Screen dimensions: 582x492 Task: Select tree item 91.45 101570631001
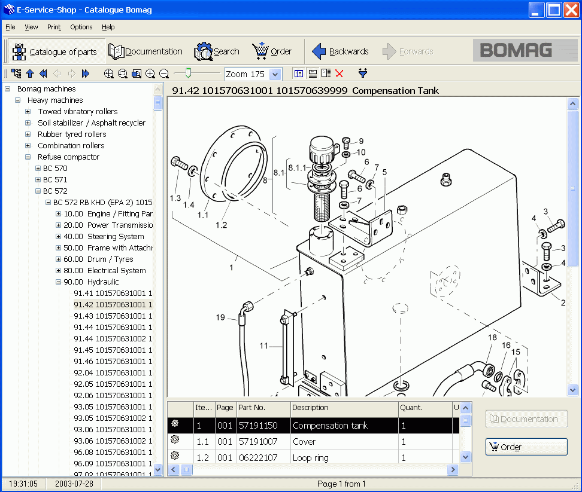pos(113,350)
